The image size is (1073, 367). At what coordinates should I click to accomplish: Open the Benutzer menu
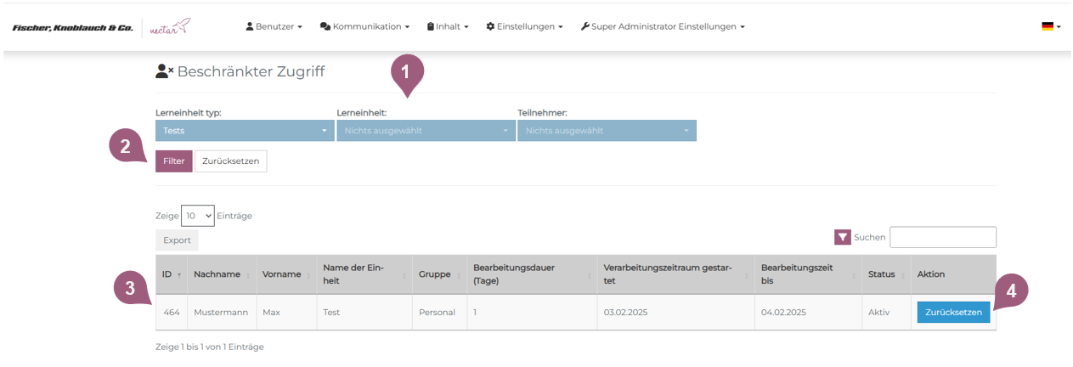point(274,26)
